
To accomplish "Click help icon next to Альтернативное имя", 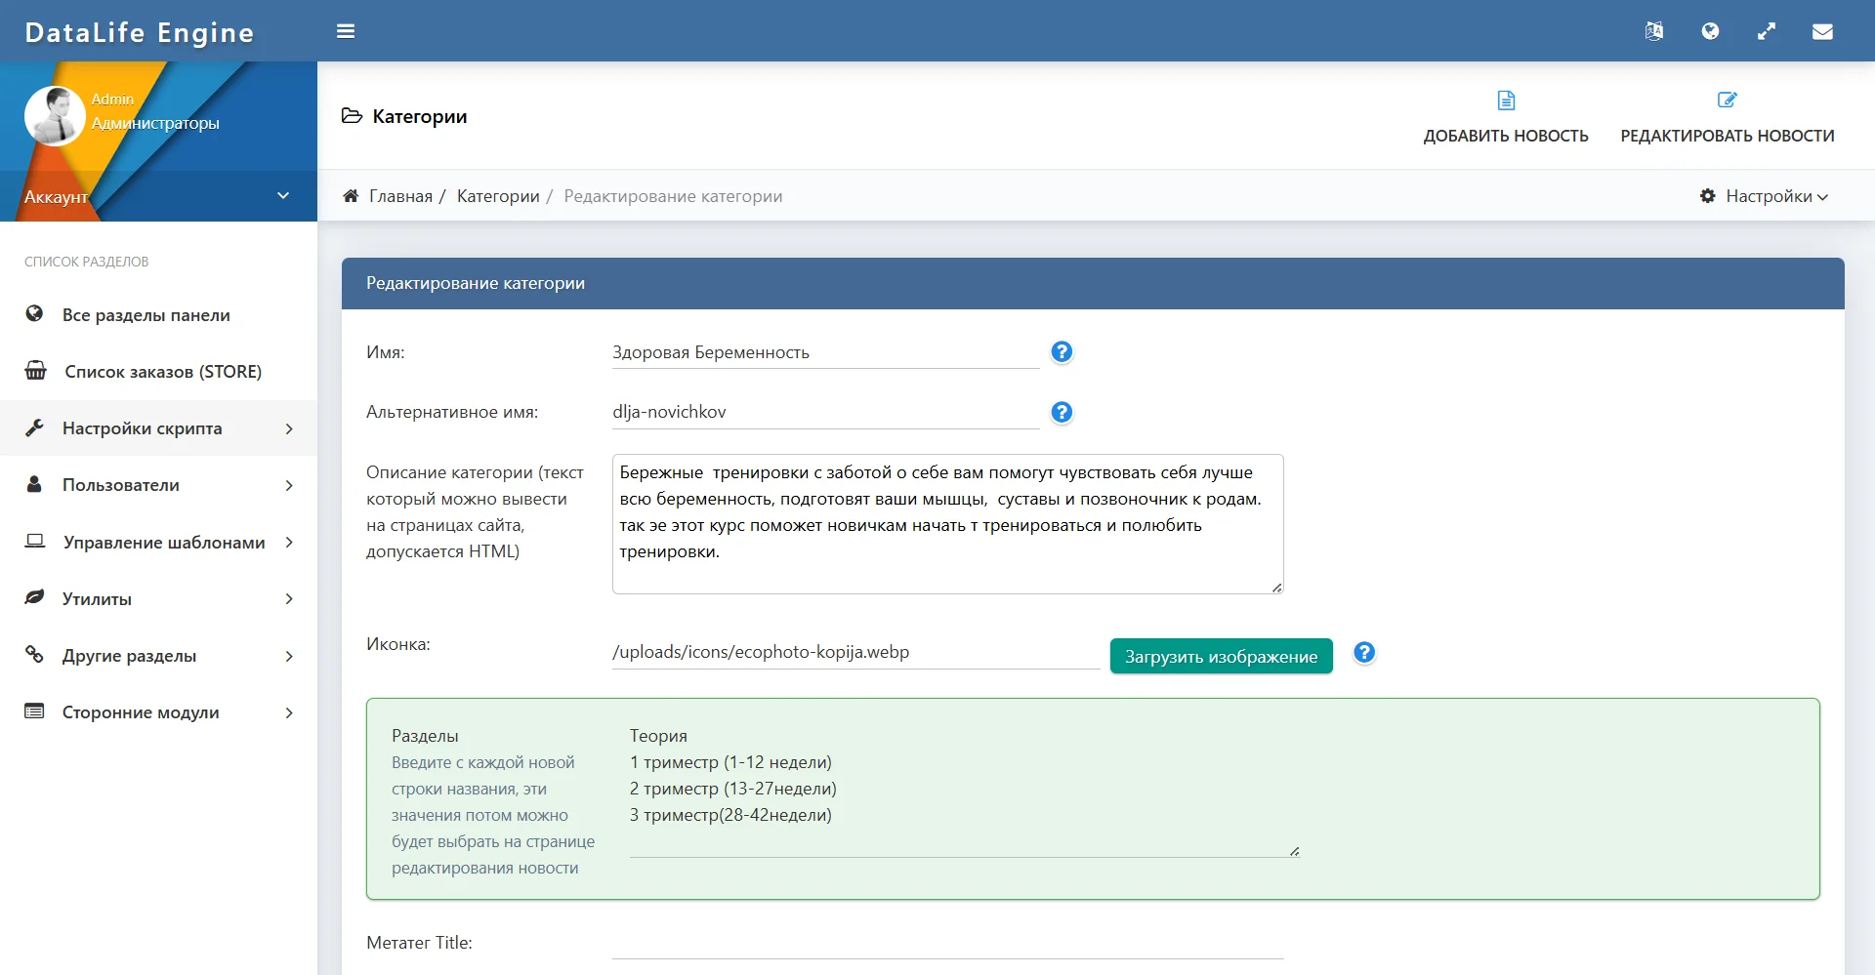I will click(1062, 413).
